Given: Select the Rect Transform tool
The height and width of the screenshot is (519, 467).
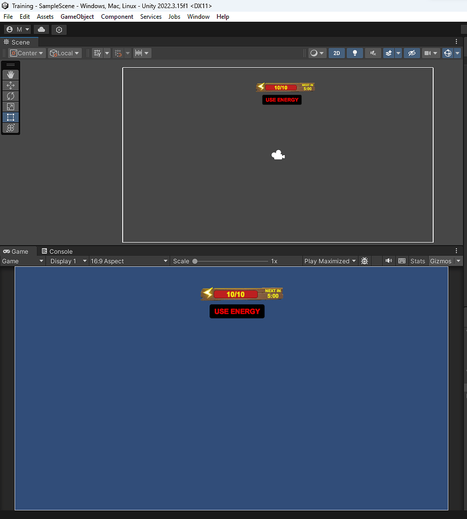Looking at the screenshot, I should click(x=10, y=117).
